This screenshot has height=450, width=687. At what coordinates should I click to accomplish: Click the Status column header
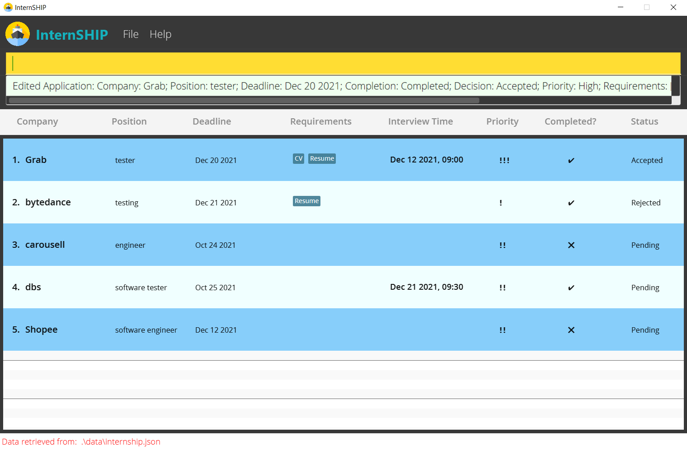[x=645, y=121]
